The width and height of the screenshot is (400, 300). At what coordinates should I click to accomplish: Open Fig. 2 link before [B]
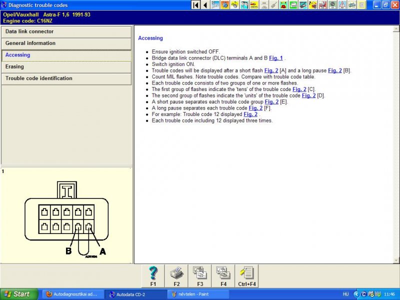tap(334, 70)
